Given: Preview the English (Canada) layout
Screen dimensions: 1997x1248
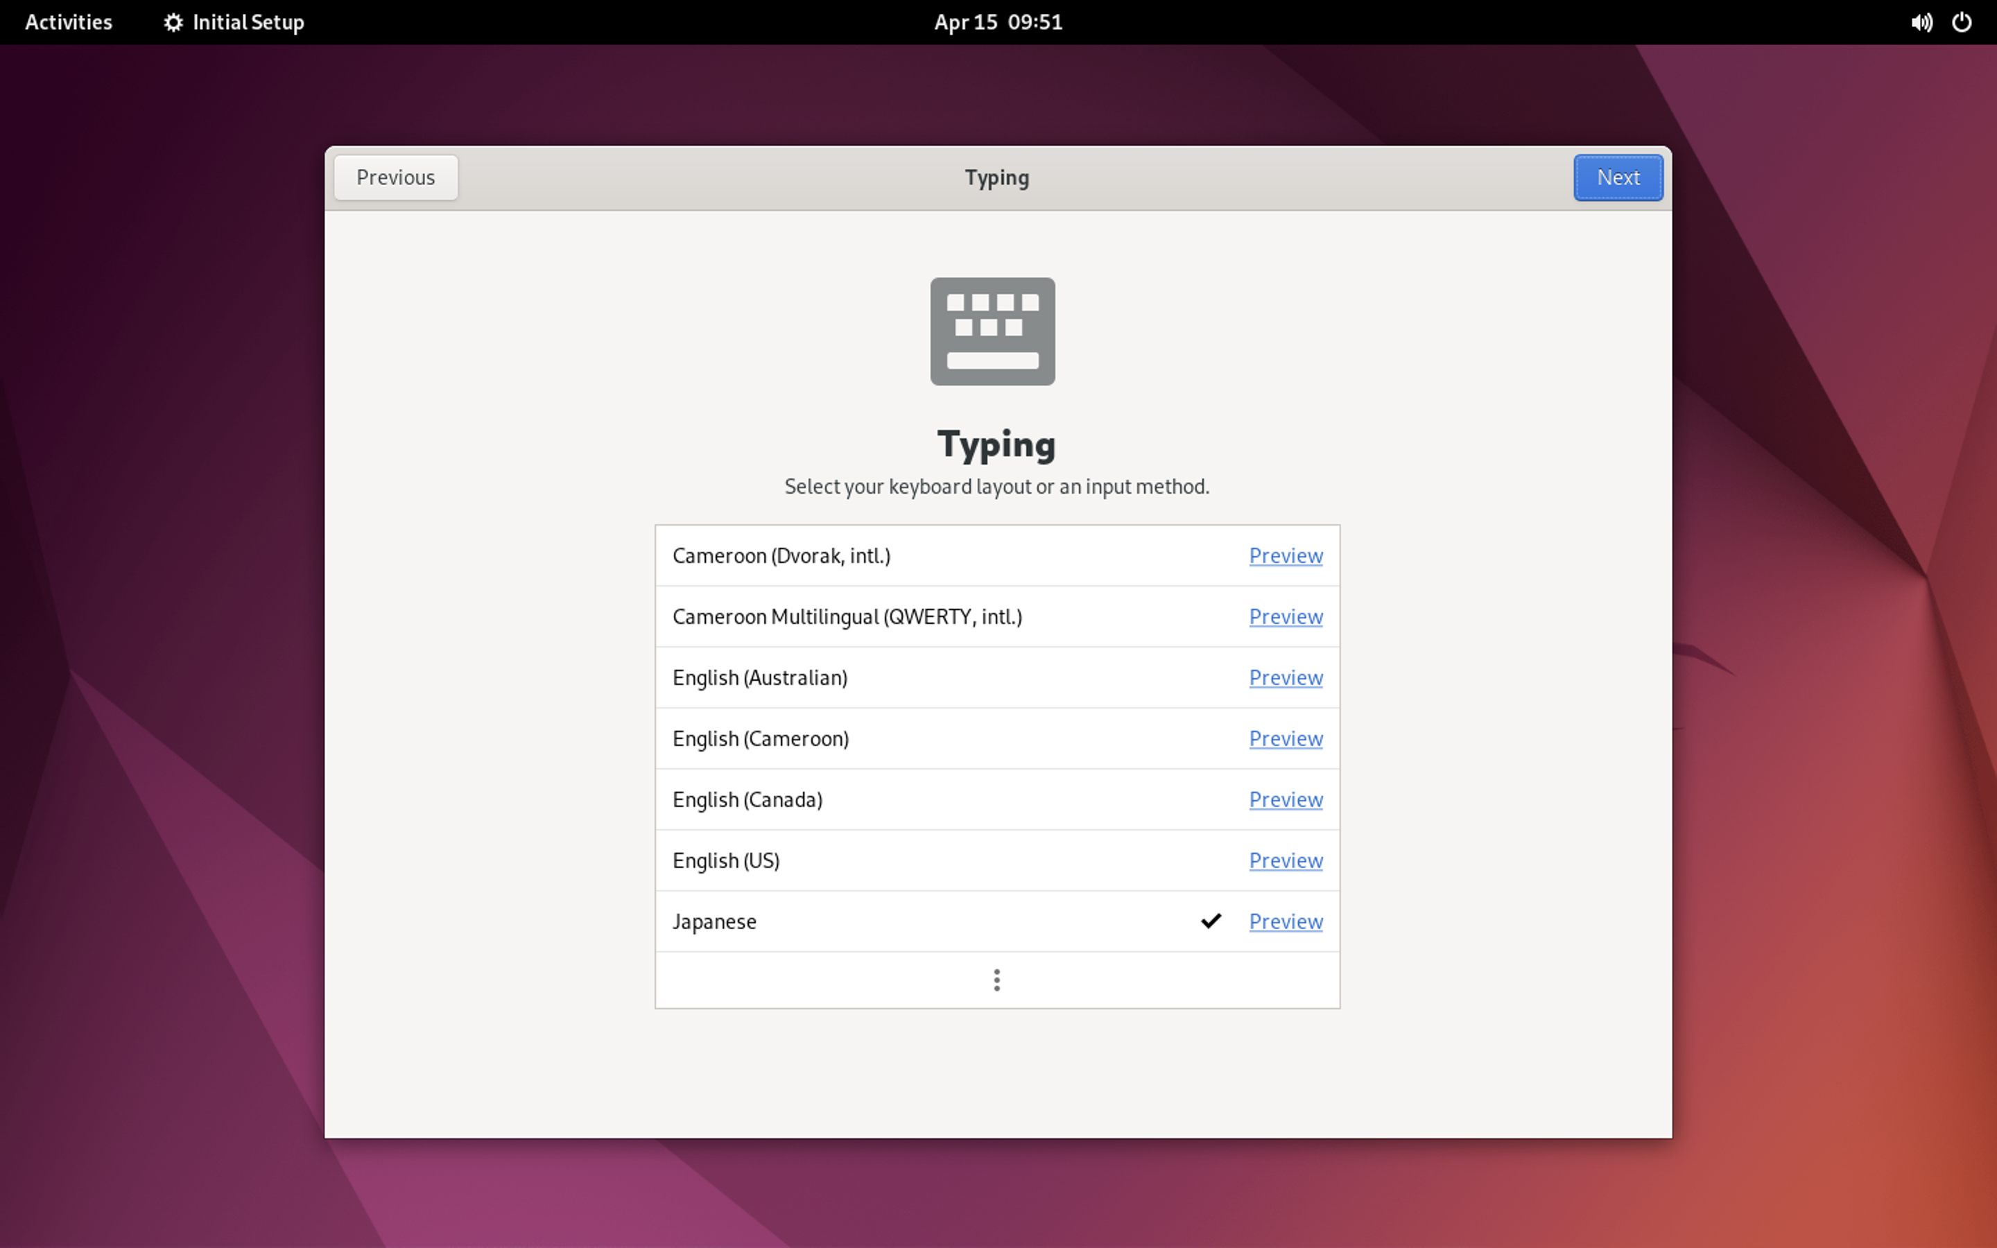Looking at the screenshot, I should 1285,800.
